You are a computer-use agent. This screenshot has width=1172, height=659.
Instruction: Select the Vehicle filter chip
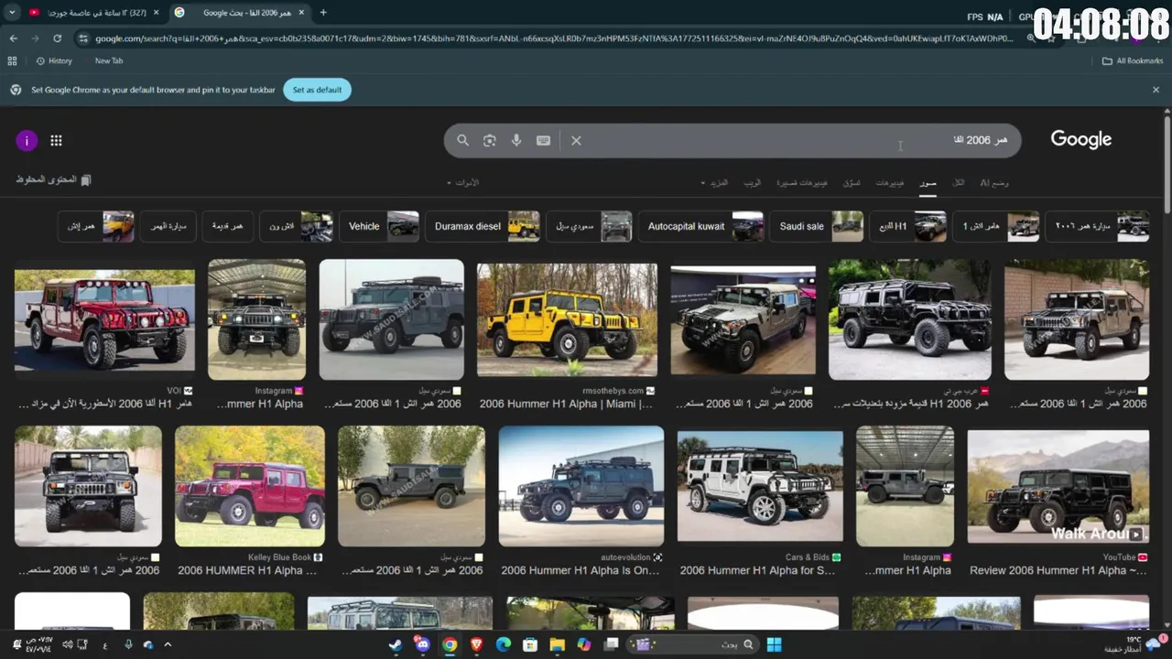coord(379,226)
